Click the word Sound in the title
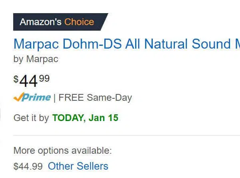Viewport: 240px width, 178px height. [211, 44]
